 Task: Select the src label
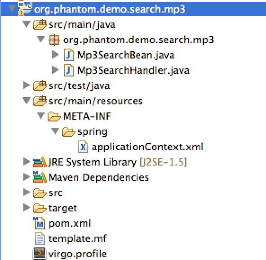pyautogui.click(x=55, y=193)
